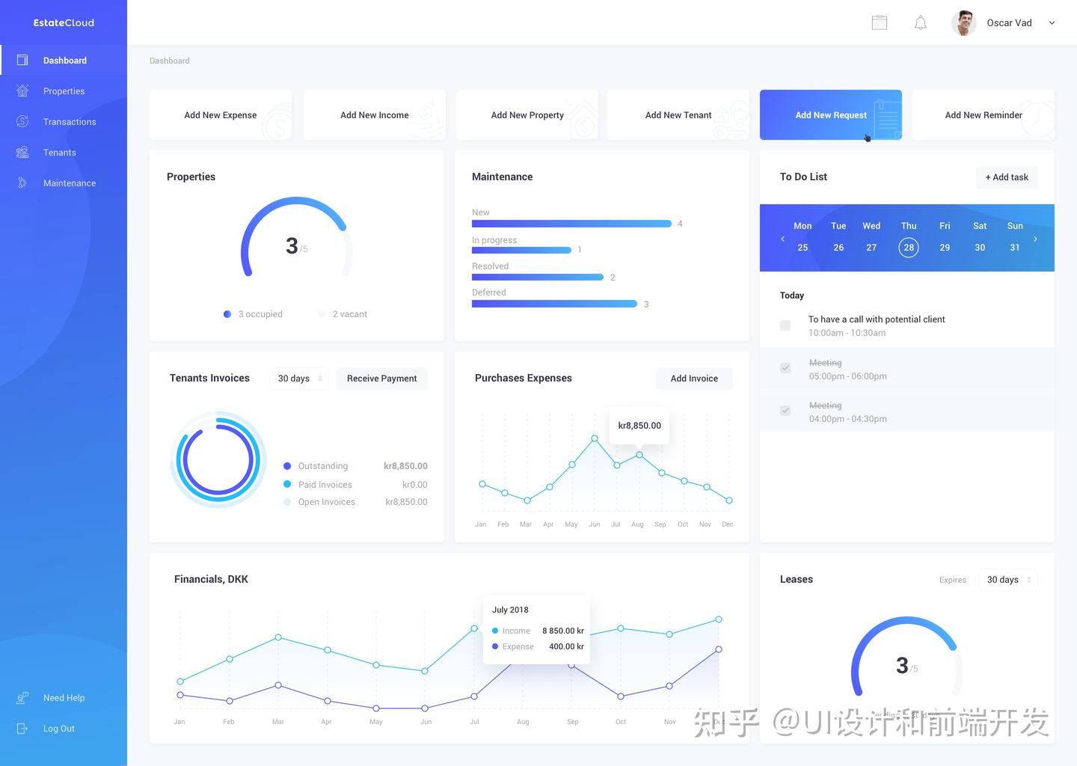This screenshot has width=1077, height=766.
Task: Click the EstateCloud logo
Action: [64, 22]
